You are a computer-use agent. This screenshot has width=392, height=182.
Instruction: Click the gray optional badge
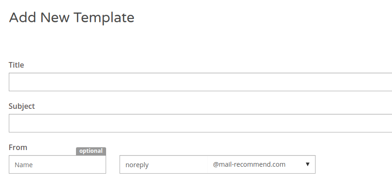coord(91,151)
